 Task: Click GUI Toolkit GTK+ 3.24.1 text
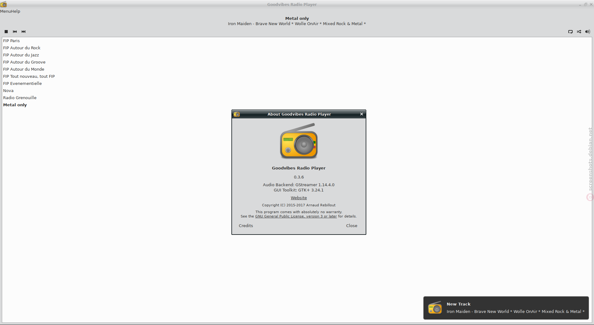[x=299, y=190]
